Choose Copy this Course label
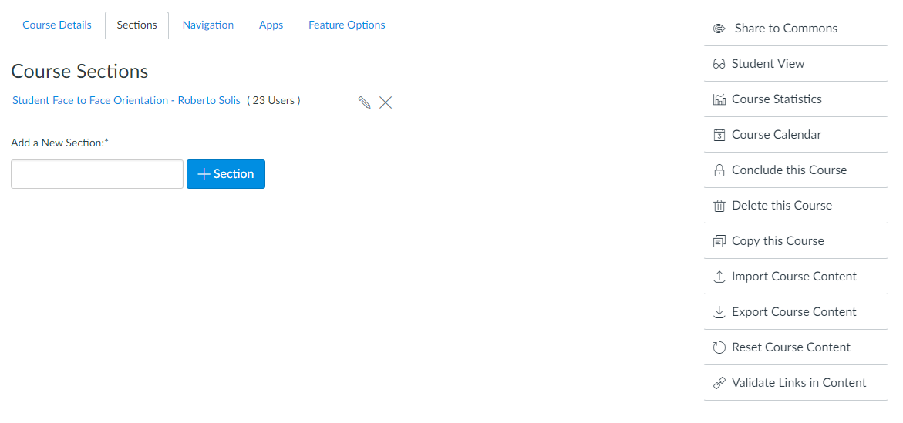903x423 pixels. click(x=777, y=241)
